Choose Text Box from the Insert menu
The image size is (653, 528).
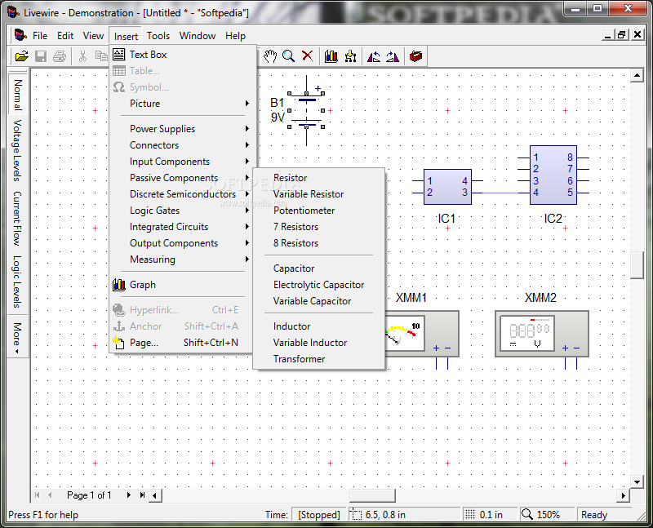tap(182, 54)
